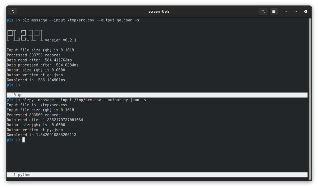Select the '1 python' screen status bar
The image size is (318, 188).
point(157,175)
